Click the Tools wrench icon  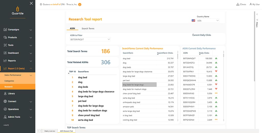coord(5,45)
